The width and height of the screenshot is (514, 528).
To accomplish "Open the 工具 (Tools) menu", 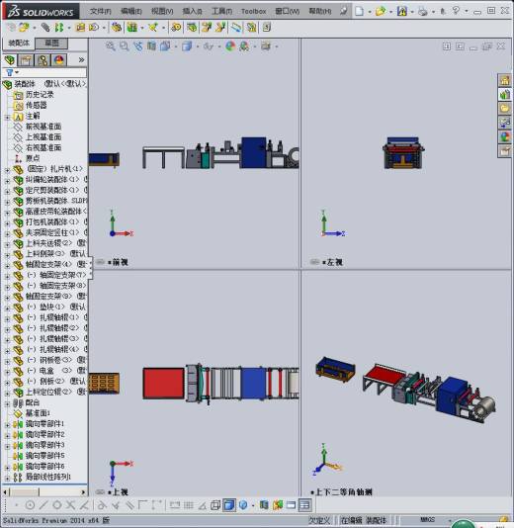I will [221, 11].
